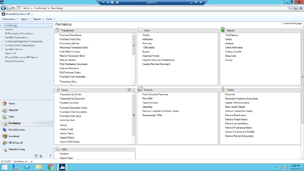
Task: Click Dynamics GP taskbar icon
Action: pos(62,167)
